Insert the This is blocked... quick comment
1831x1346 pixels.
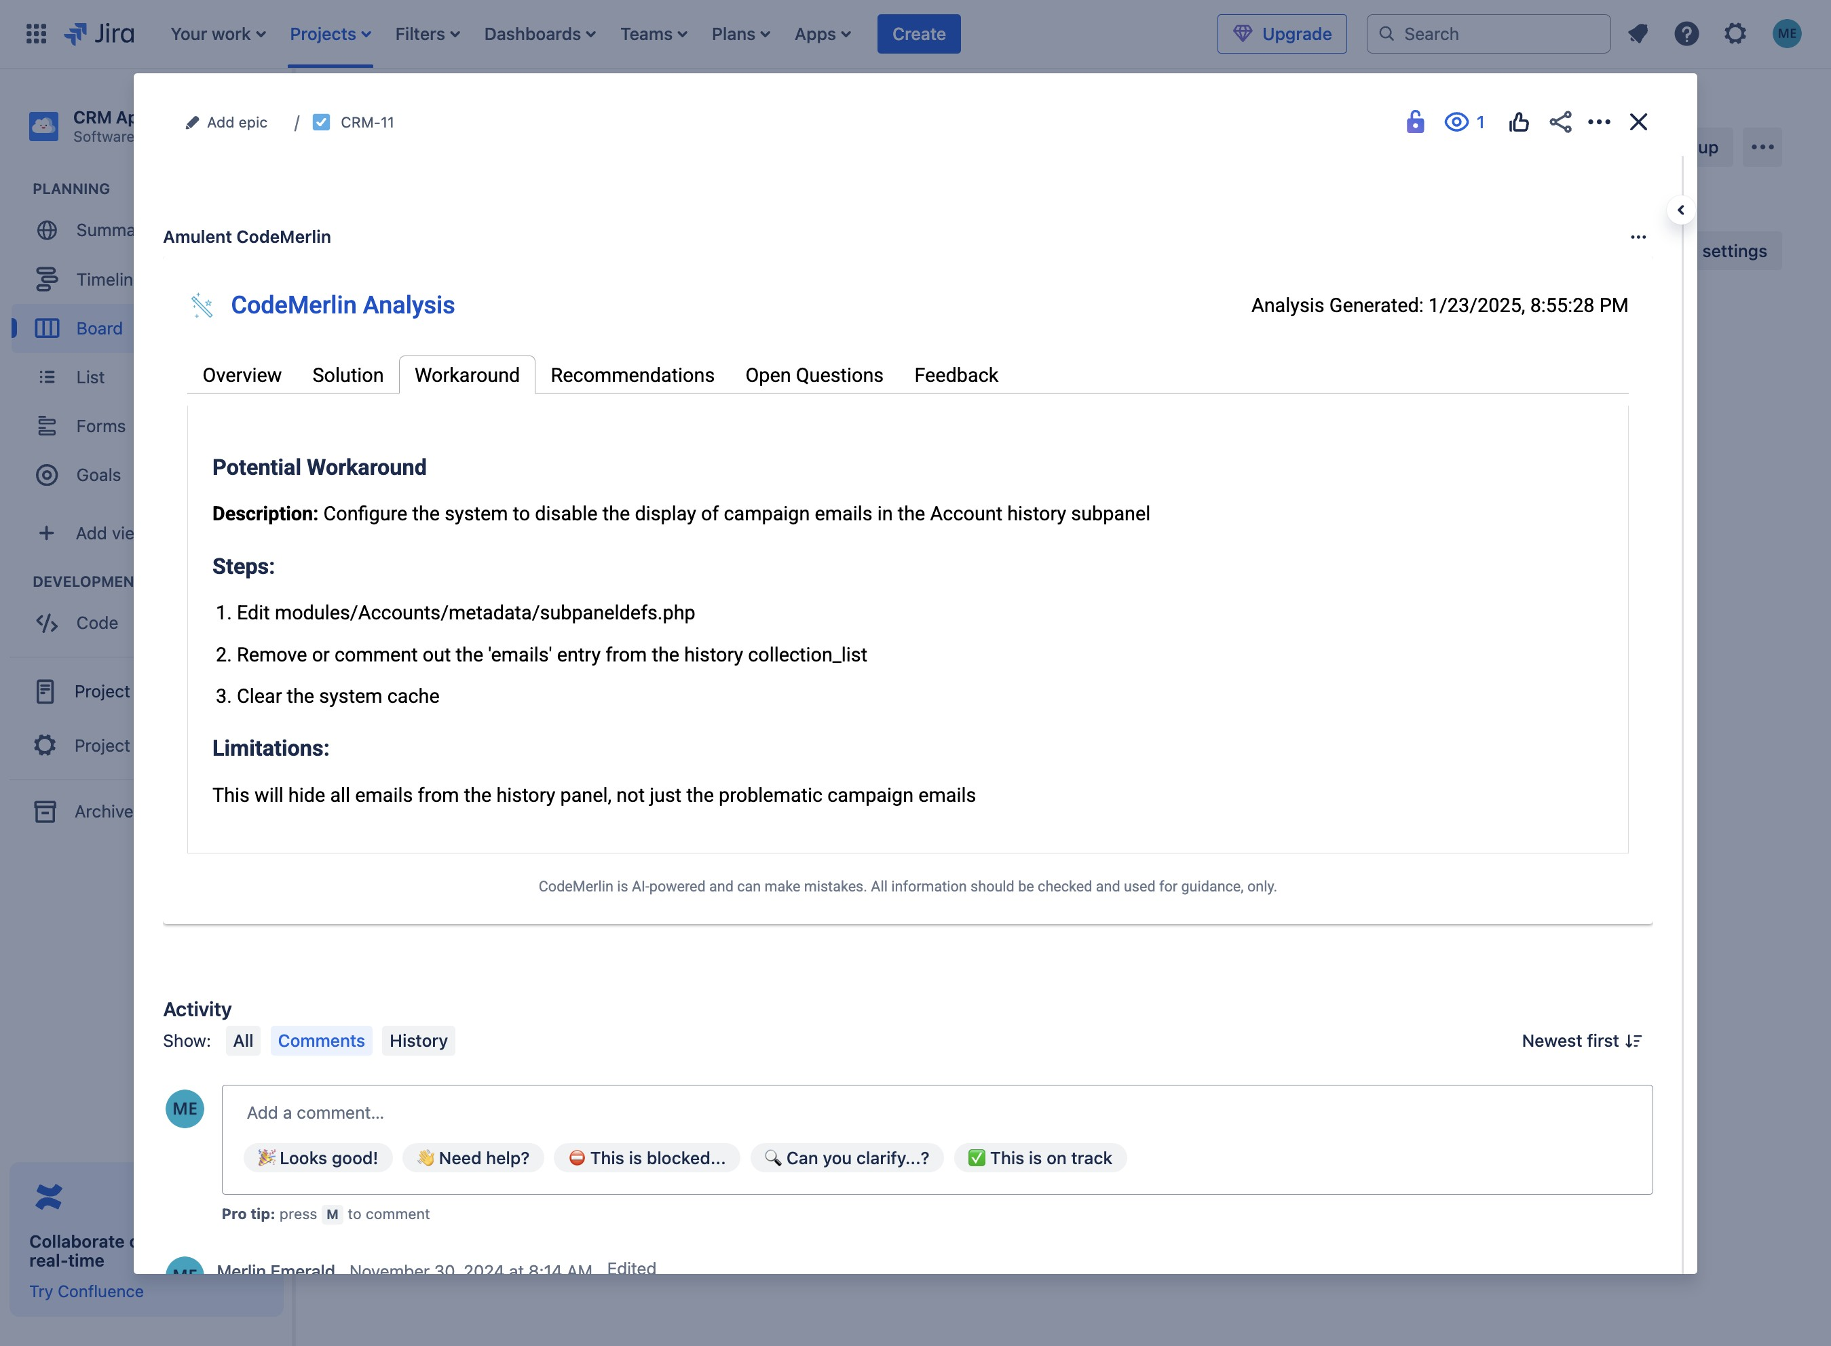[647, 1158]
